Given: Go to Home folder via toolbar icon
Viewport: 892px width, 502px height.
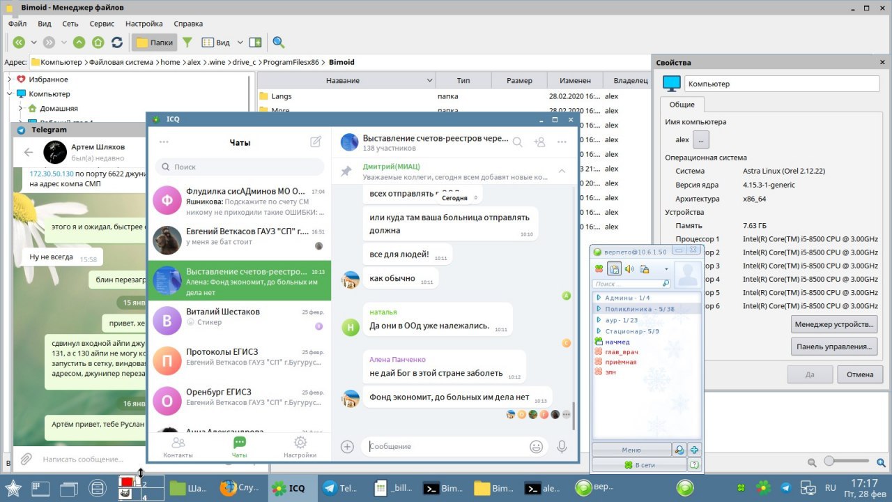Looking at the screenshot, I should point(98,43).
